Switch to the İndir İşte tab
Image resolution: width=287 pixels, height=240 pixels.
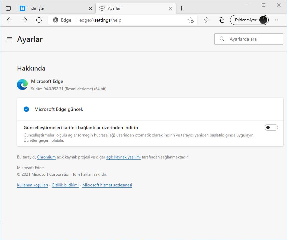(x=56, y=8)
